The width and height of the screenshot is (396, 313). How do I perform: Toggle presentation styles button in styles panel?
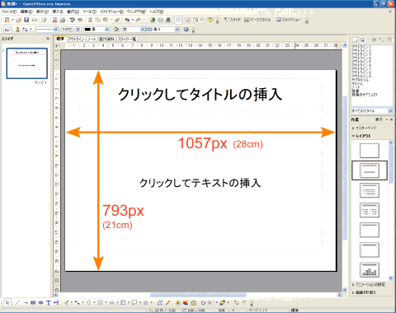363,40
